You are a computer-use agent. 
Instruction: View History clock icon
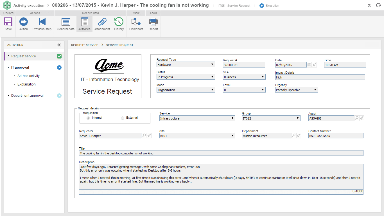(119, 22)
